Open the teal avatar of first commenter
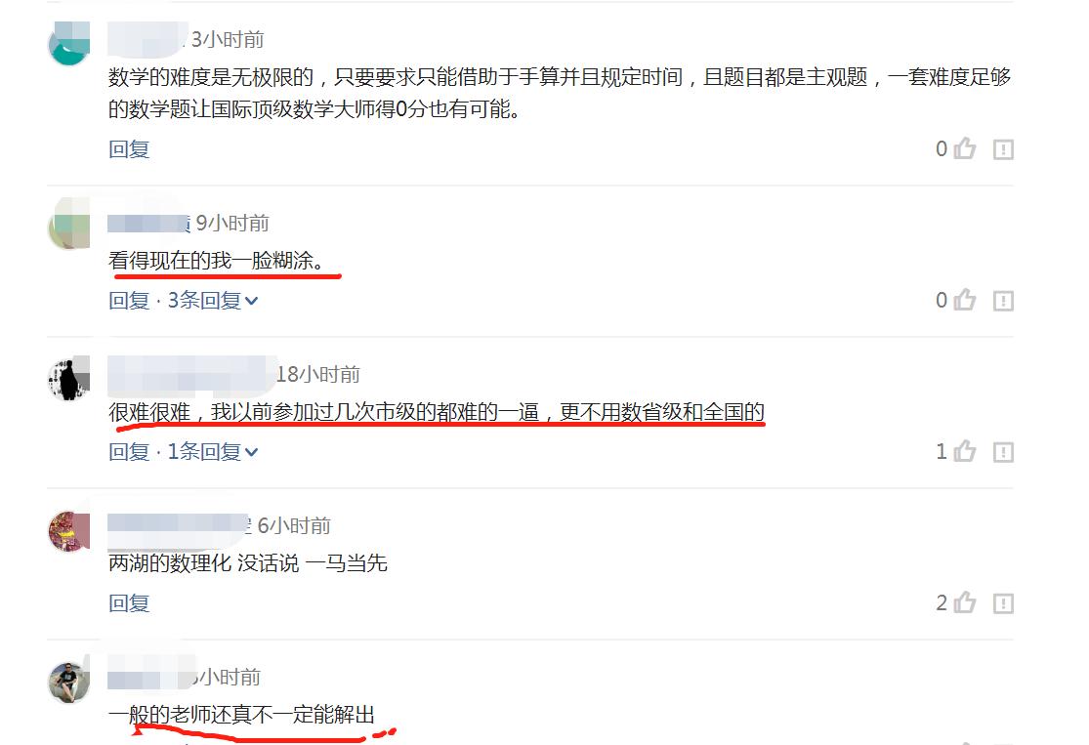The width and height of the screenshot is (1089, 745). tap(68, 43)
